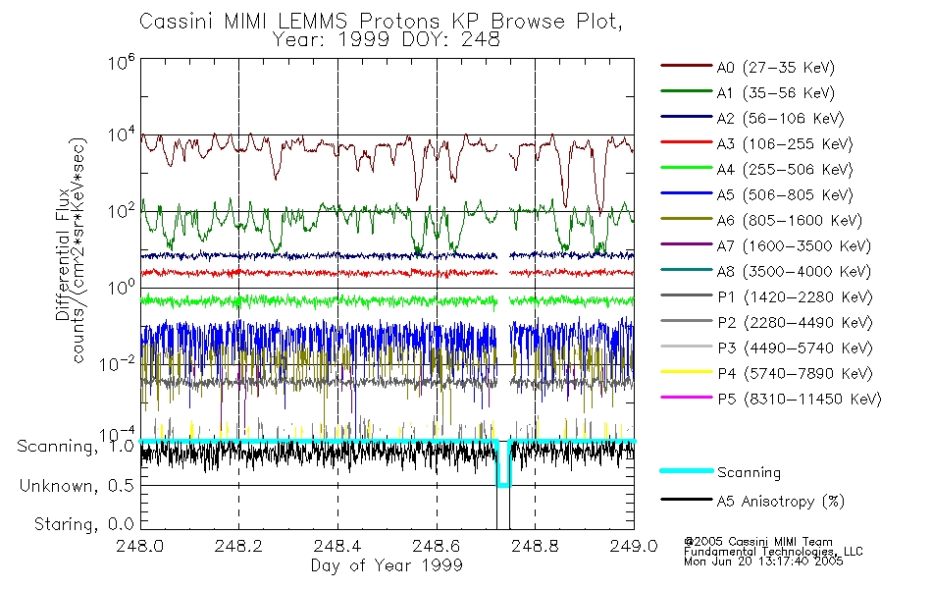Click the @2005 Cassini MIMI Team credit
The width and height of the screenshot is (932, 589).
pyautogui.click(x=757, y=542)
